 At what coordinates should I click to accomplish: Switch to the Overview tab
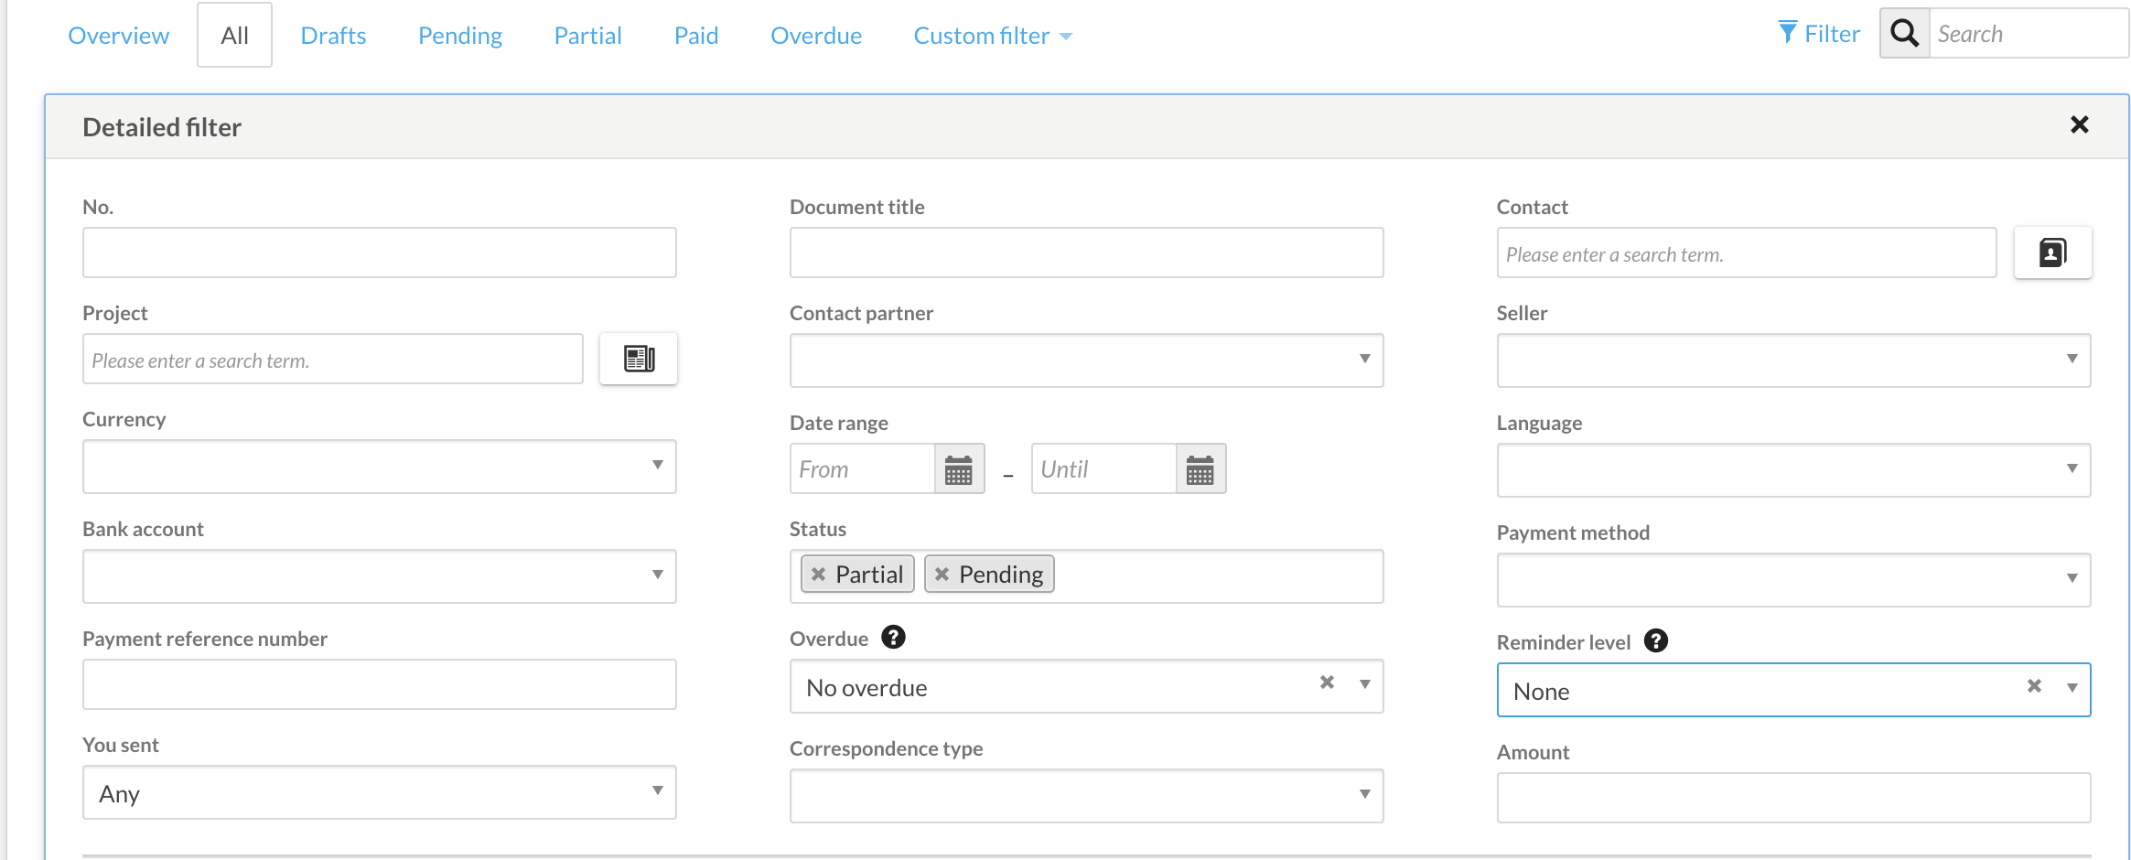pos(118,36)
